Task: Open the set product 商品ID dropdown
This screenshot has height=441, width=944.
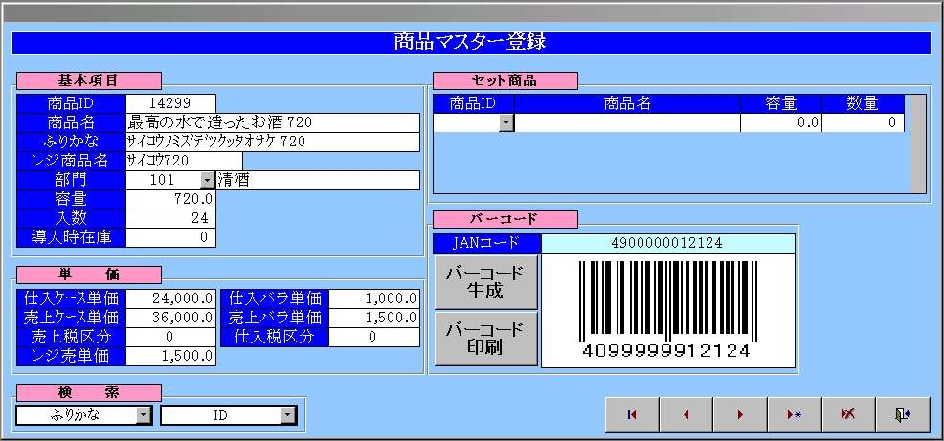Action: click(506, 122)
